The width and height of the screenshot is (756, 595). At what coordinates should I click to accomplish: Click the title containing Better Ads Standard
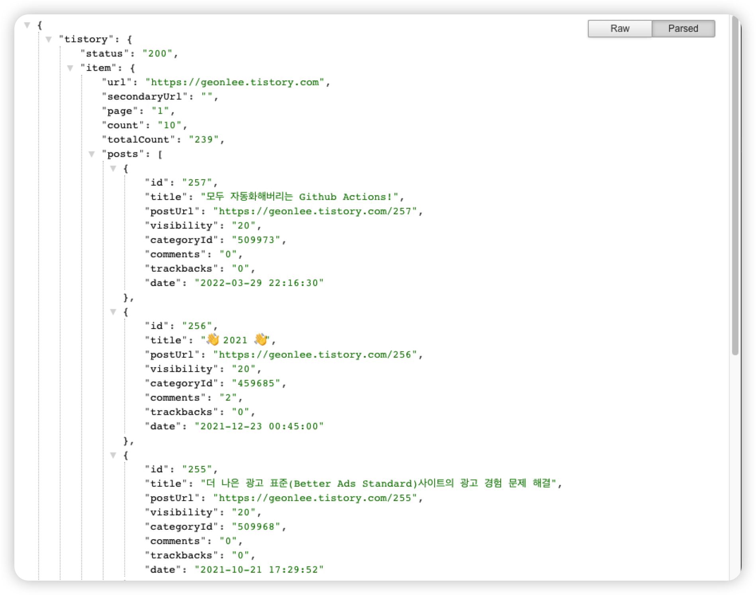(378, 483)
